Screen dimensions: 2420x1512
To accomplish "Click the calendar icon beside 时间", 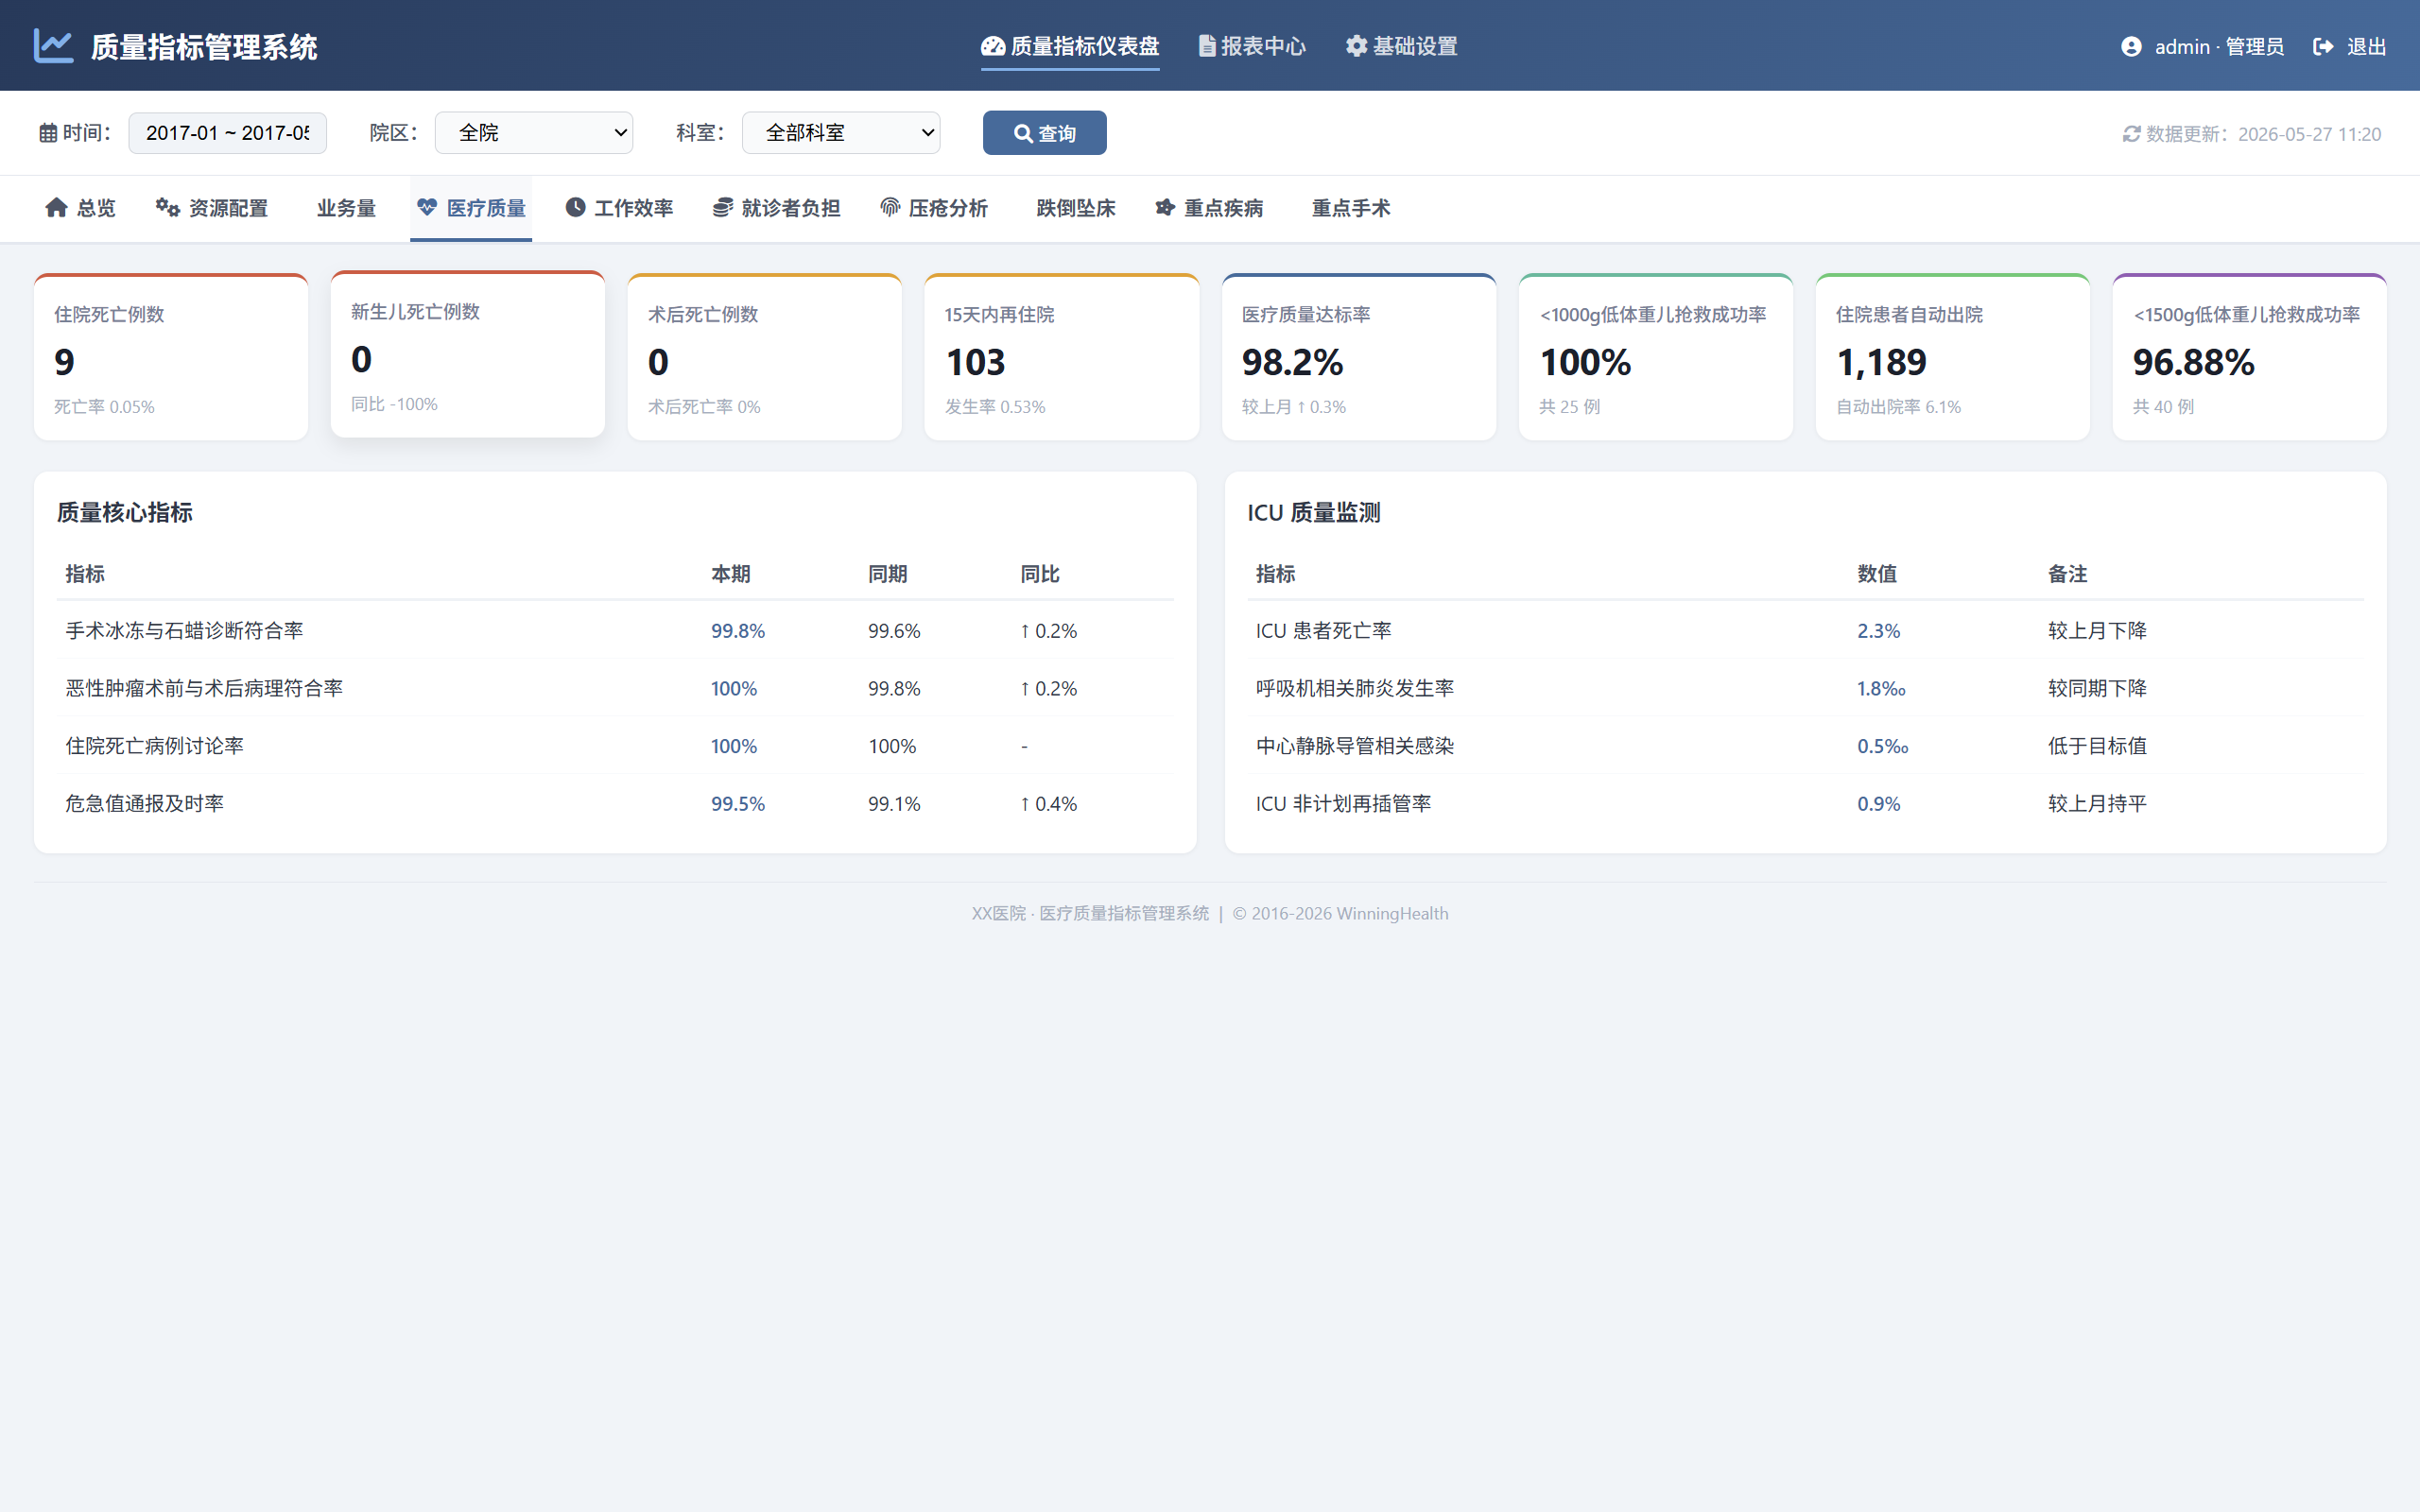I will tap(48, 133).
